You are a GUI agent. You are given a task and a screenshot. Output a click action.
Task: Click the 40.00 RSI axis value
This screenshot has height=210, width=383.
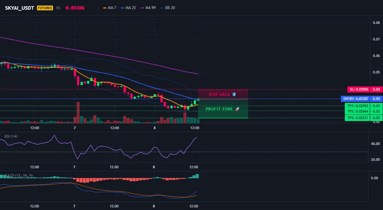(x=376, y=144)
